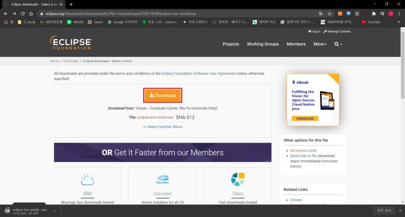Click the page vertical scrollbar
Image resolution: width=405 pixels, height=217 pixels.
pos(403,64)
